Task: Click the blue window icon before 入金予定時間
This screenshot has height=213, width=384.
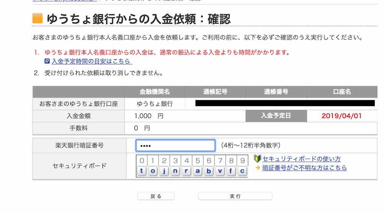Action: coord(47,61)
